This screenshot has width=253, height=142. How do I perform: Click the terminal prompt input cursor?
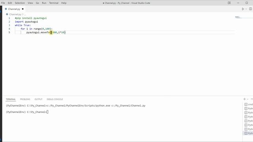click(47, 112)
